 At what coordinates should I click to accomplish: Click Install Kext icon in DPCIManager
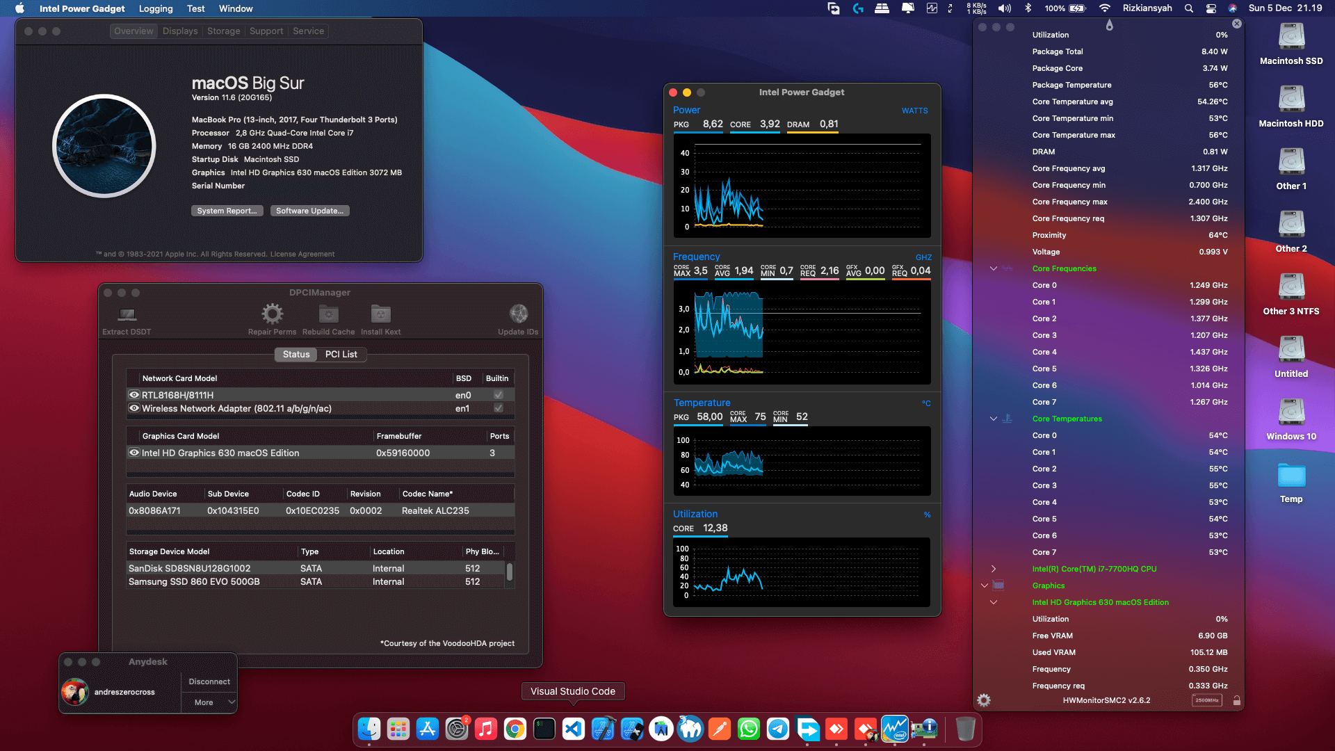pos(380,314)
